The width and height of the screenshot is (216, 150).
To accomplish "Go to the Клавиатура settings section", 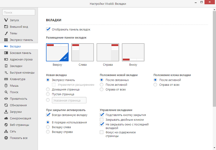I will tap(18, 79).
